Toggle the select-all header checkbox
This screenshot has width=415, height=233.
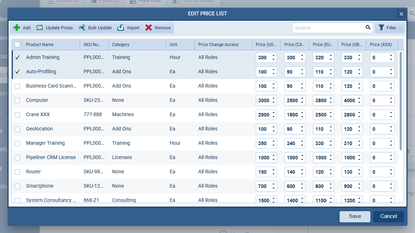point(17,45)
